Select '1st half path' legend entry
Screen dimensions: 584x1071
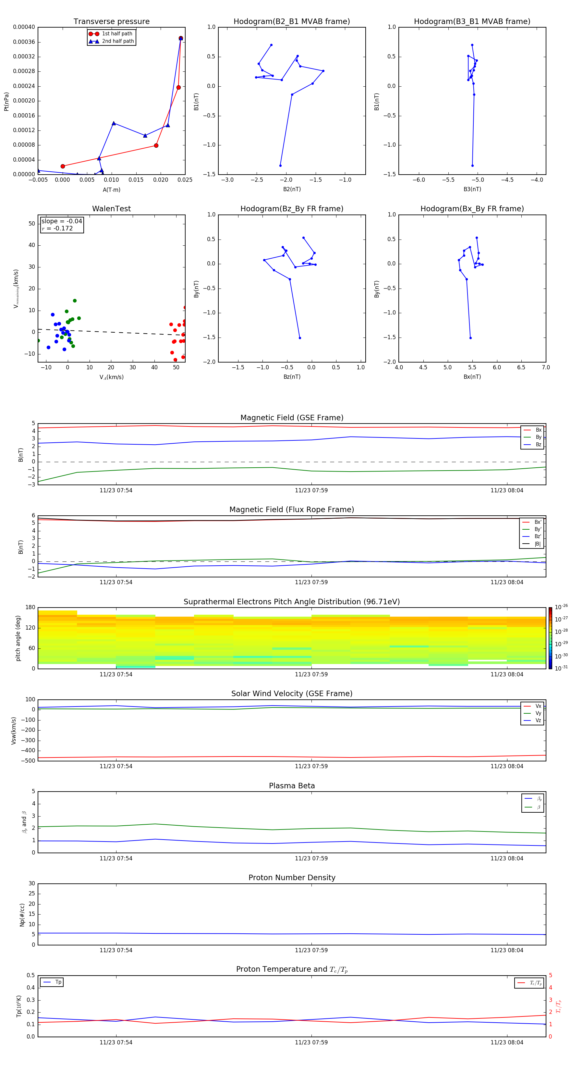click(111, 34)
